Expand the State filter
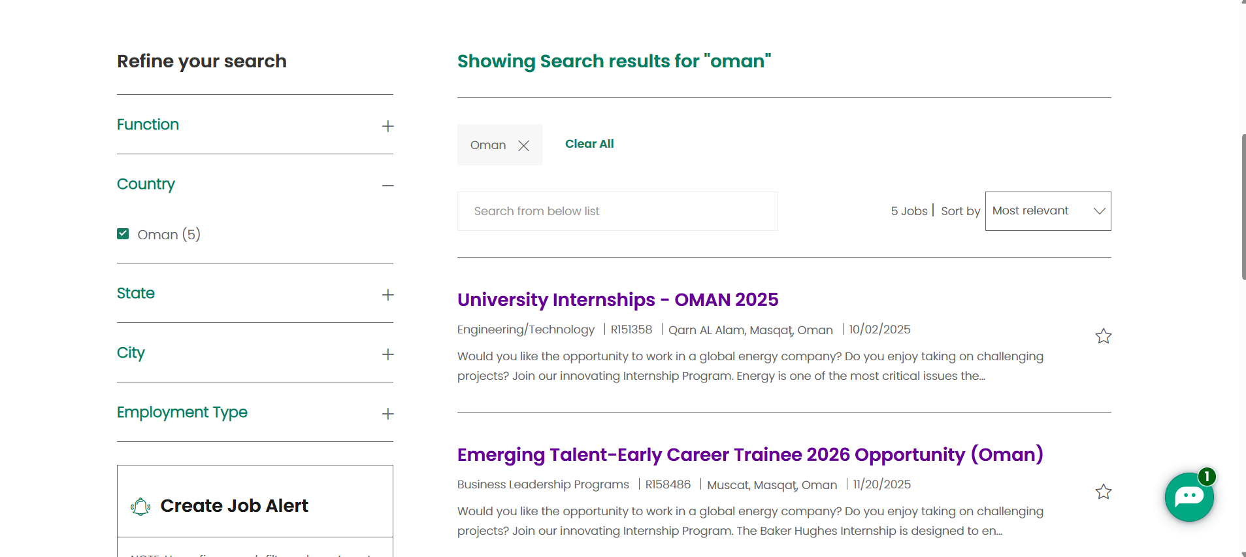Image resolution: width=1246 pixels, height=557 pixels. (x=387, y=295)
